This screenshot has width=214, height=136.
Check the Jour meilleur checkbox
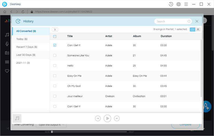55,96
